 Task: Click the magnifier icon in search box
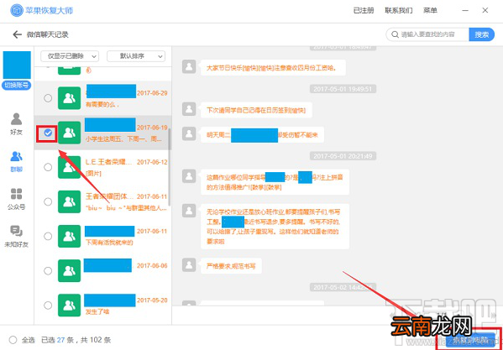tap(395, 34)
